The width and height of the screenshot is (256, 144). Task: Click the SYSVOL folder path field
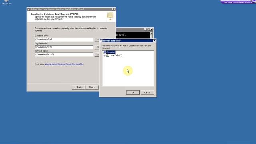[64, 54]
